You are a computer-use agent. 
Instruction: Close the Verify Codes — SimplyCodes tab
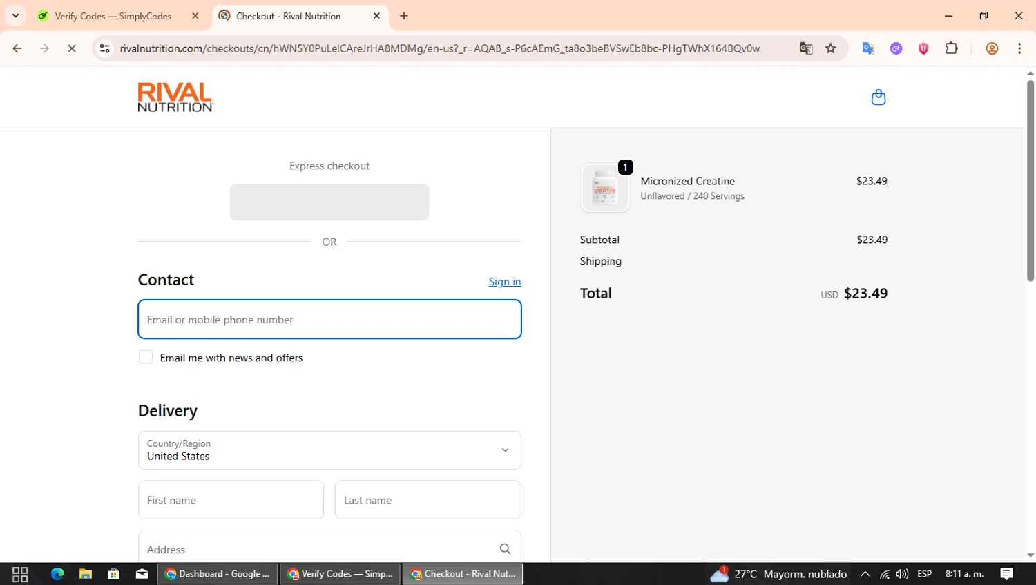(195, 16)
